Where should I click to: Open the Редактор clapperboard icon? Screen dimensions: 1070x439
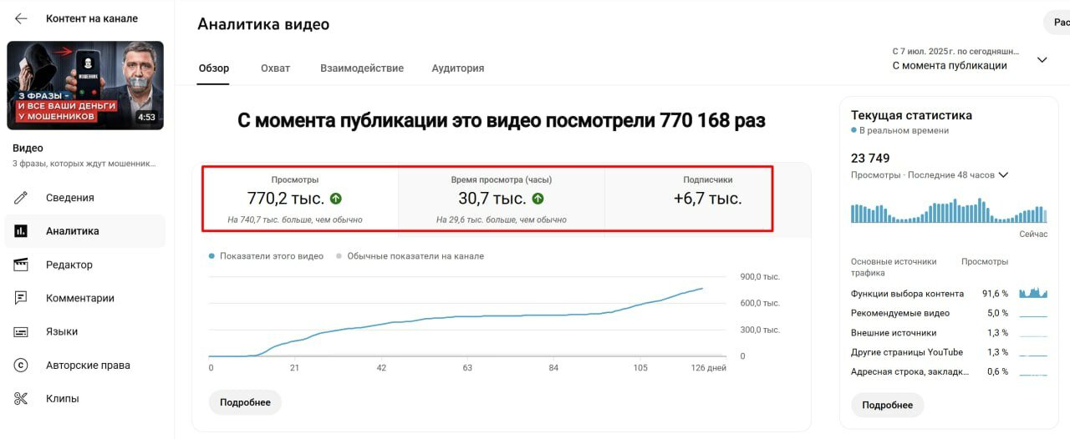(x=21, y=265)
